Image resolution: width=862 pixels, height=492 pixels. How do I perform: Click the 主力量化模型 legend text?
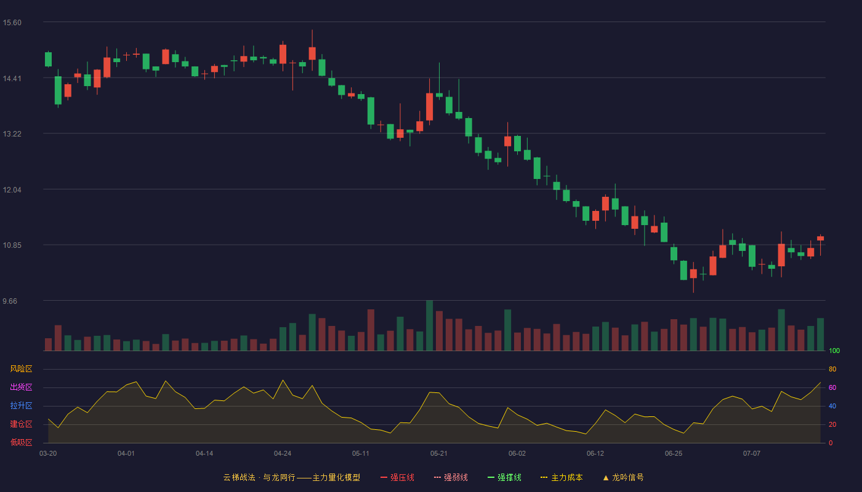click(336, 477)
